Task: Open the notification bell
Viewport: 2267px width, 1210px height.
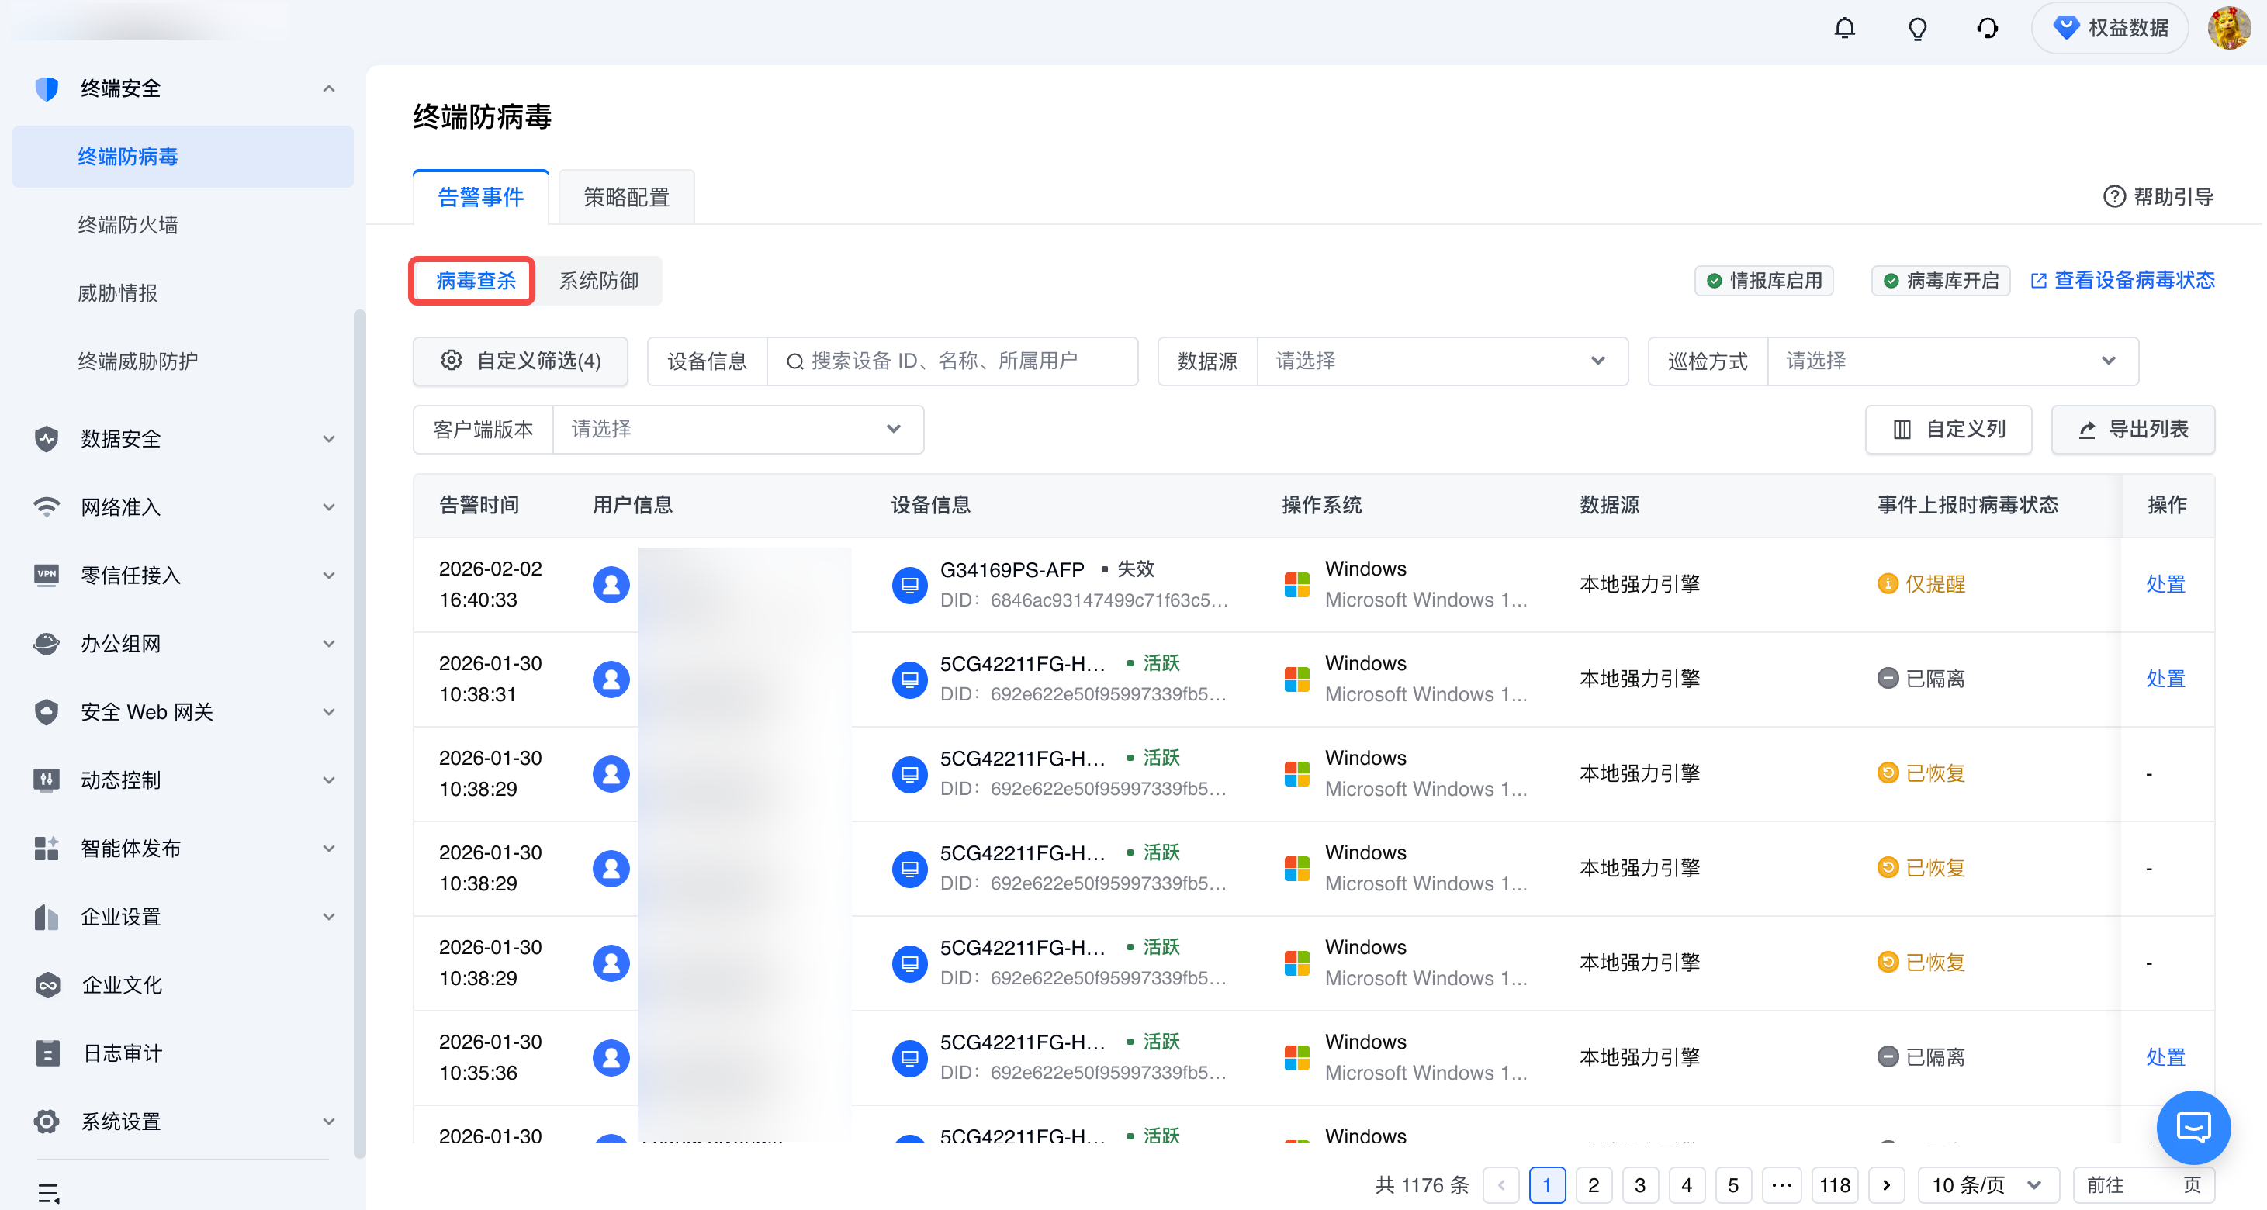Action: (x=1845, y=28)
